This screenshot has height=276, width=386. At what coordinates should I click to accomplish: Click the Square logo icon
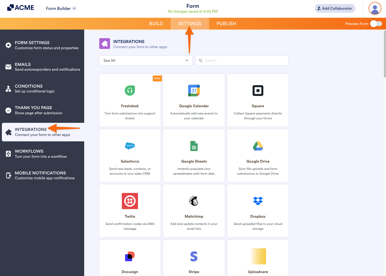tap(258, 91)
